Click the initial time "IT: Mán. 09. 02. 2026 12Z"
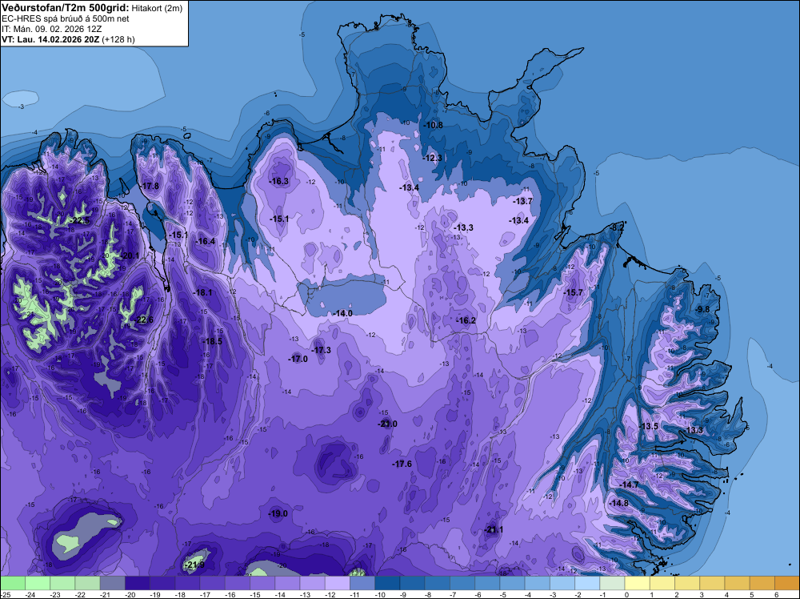Screen dimensions: 800x599 pyautogui.click(x=51, y=29)
